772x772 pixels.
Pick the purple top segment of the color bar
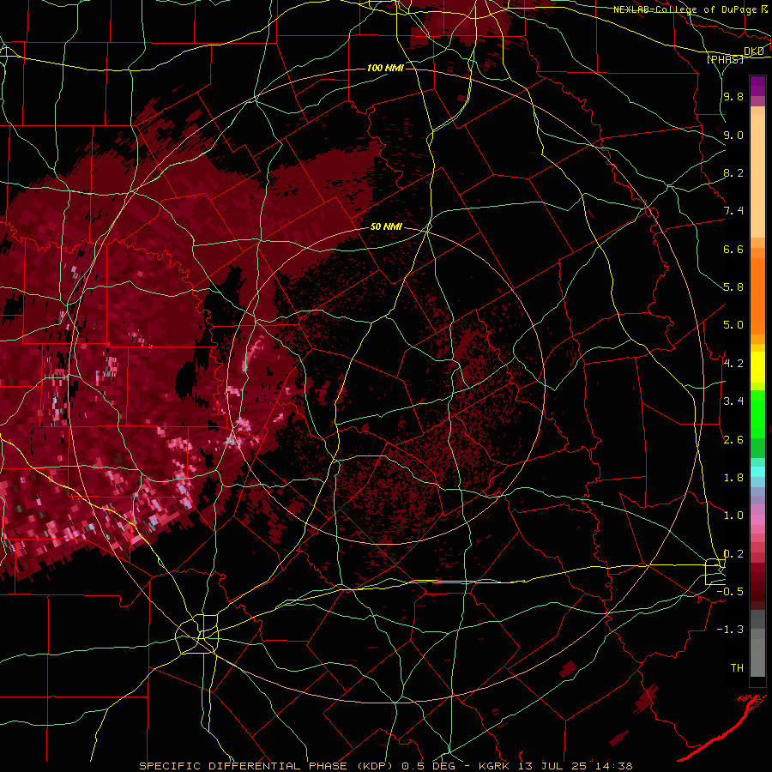pos(757,86)
